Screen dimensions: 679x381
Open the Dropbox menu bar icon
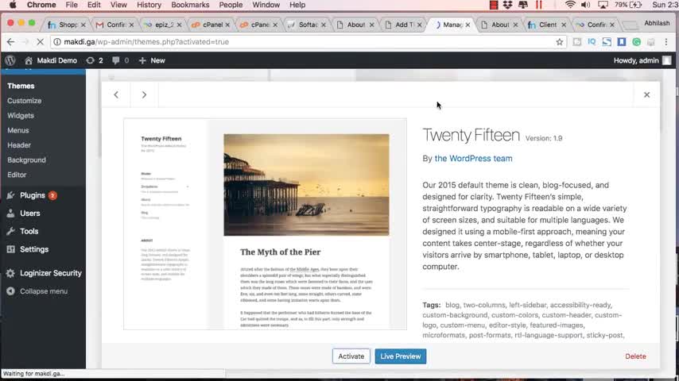pos(507,5)
